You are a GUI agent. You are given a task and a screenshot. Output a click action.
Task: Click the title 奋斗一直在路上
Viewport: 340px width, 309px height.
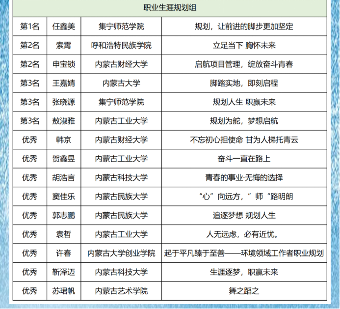point(244,159)
